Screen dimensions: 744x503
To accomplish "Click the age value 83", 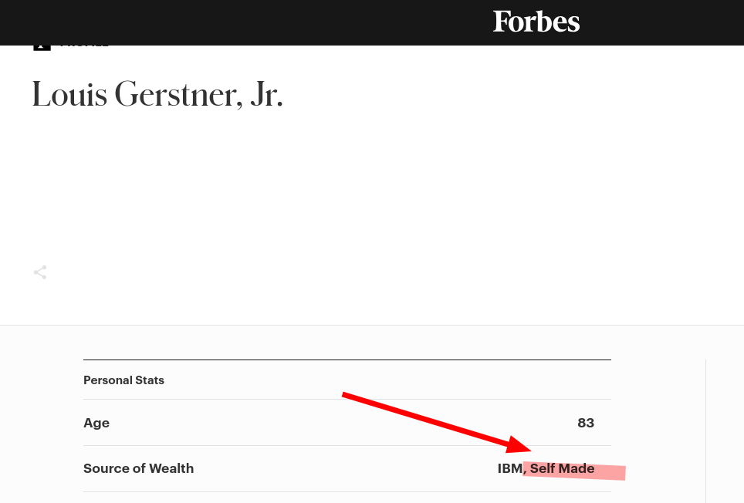I will (x=586, y=423).
